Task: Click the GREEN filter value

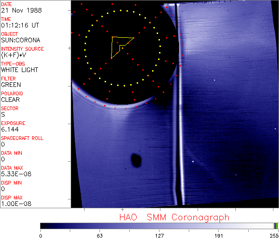Action: [x=11, y=85]
